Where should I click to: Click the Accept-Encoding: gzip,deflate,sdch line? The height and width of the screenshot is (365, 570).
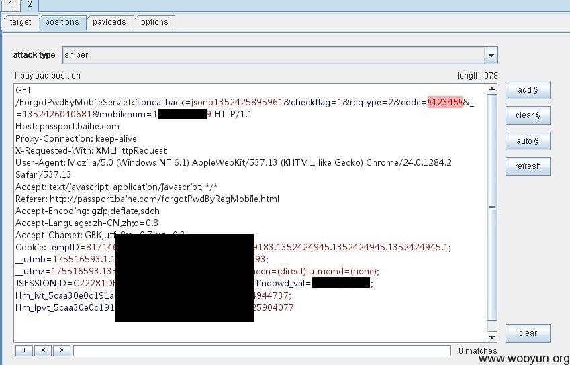[87, 211]
